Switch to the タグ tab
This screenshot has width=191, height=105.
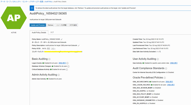coord(52,33)
